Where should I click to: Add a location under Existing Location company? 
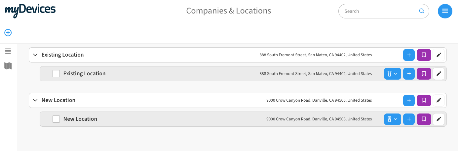tap(409, 55)
